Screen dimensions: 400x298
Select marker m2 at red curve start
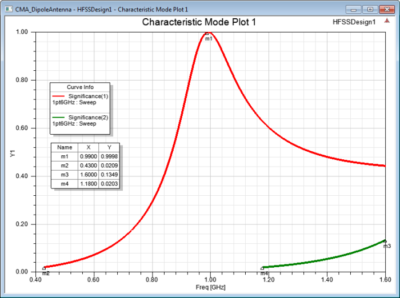point(44,268)
